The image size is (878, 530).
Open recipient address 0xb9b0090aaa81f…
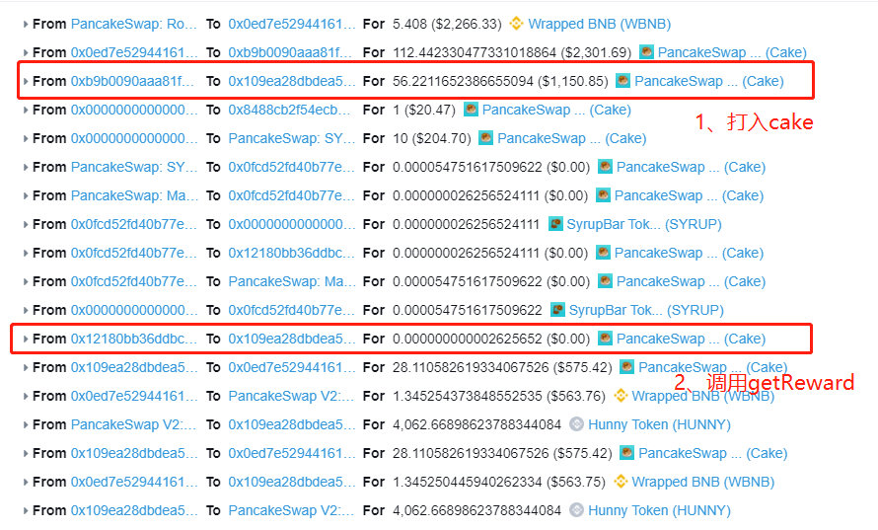point(289,52)
